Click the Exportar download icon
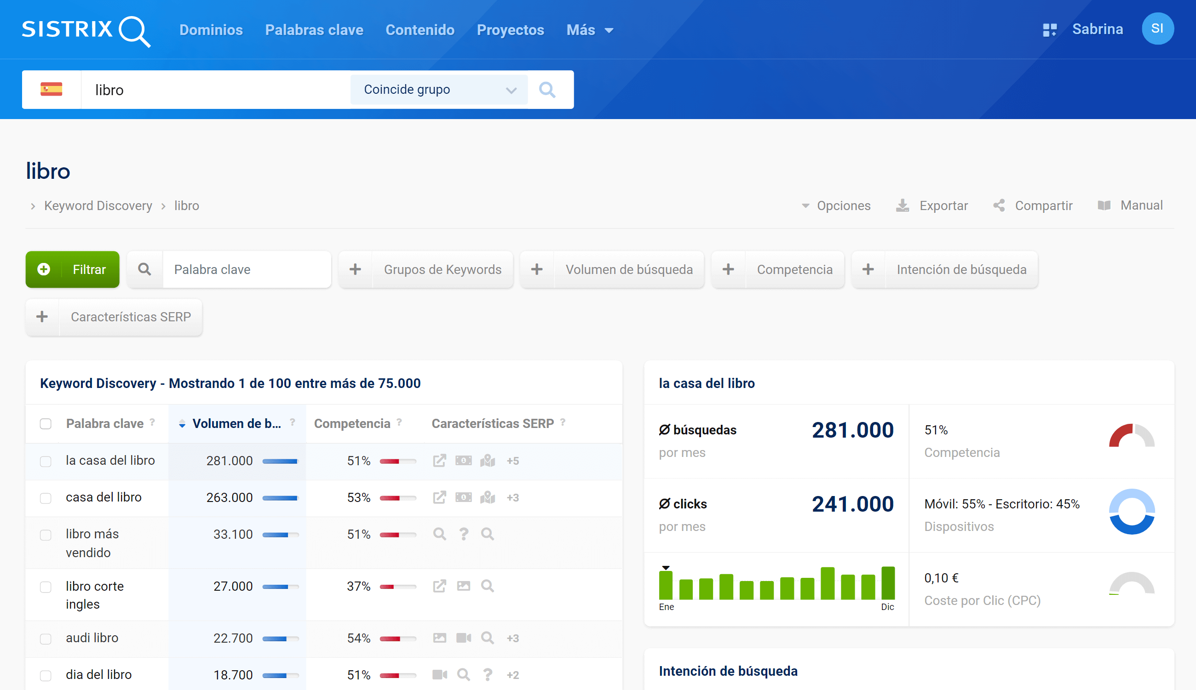This screenshot has width=1196, height=690. [902, 205]
